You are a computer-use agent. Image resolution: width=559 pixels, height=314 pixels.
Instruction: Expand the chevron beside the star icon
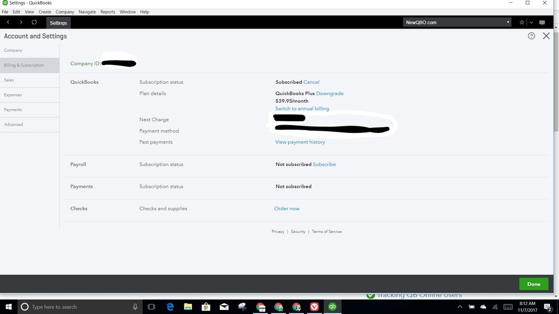(x=531, y=22)
